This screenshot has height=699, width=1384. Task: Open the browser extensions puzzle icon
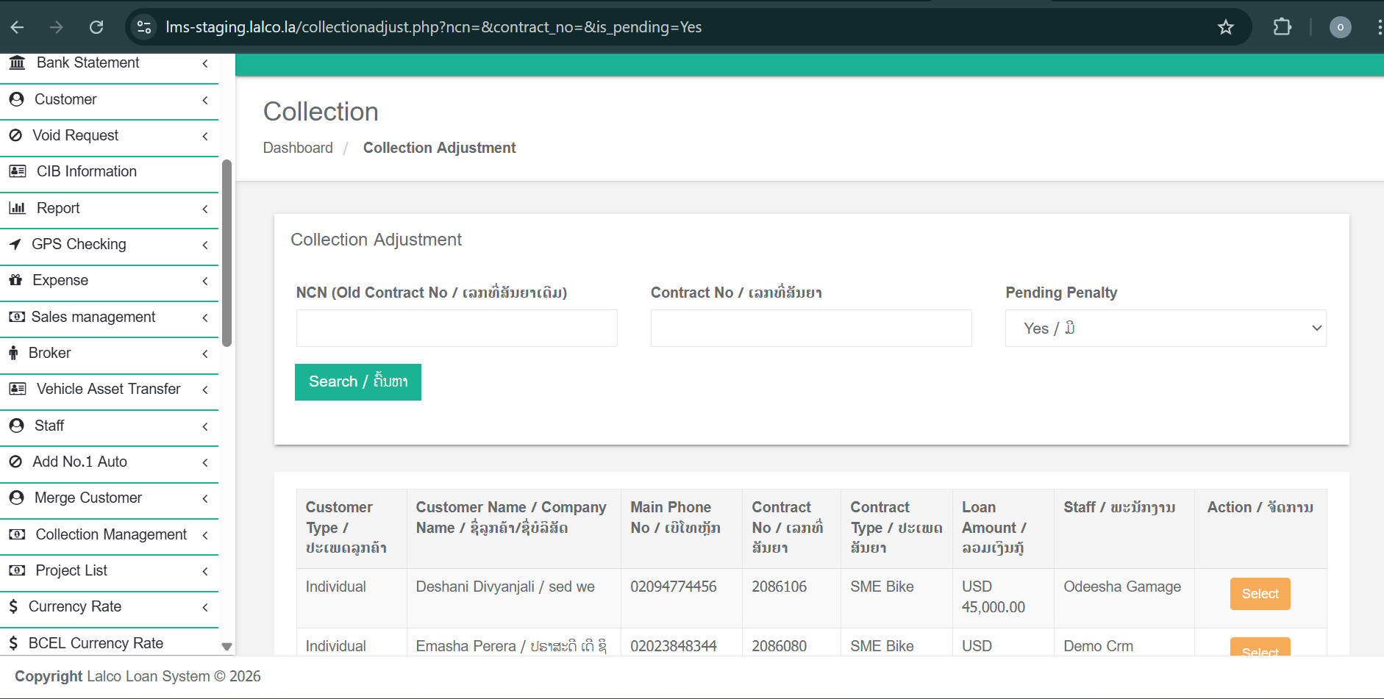click(x=1282, y=27)
